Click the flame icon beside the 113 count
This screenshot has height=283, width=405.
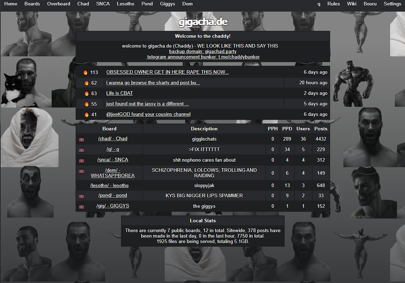85,73
